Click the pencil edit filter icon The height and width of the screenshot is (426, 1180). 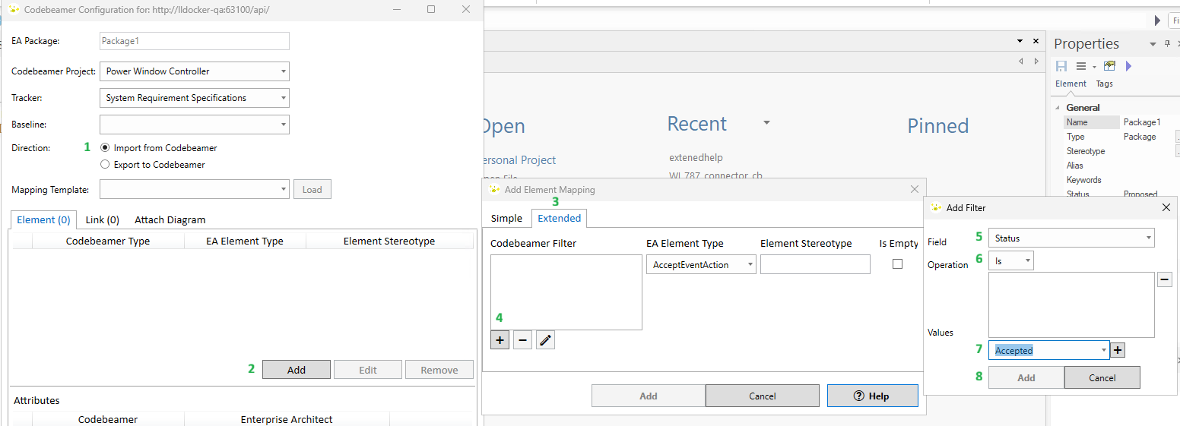[545, 340]
